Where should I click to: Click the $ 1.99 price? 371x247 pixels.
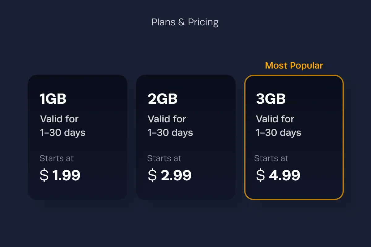pyautogui.click(x=60, y=175)
